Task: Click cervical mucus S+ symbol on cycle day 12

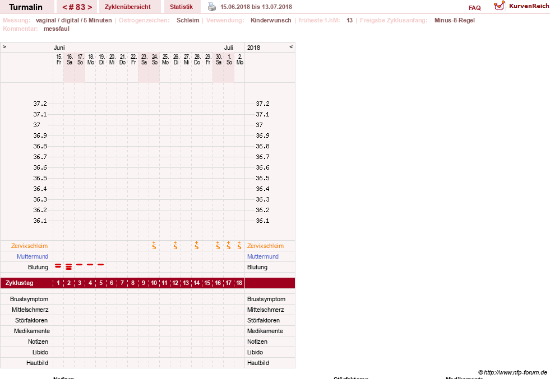Action: click(175, 245)
